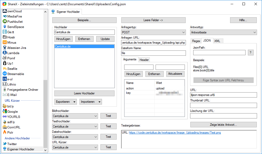This screenshot has width=262, height=154.
Task: Switch to the Header tab
Action: coord(144,60)
